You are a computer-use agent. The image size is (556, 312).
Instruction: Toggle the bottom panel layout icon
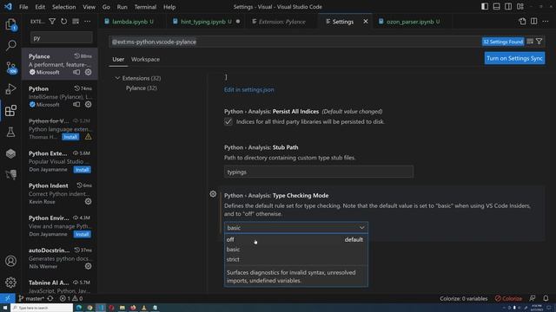pyautogui.click(x=496, y=7)
